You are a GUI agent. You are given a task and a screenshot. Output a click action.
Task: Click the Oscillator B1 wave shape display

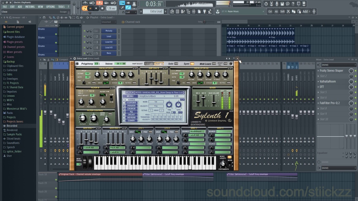pos(106,83)
